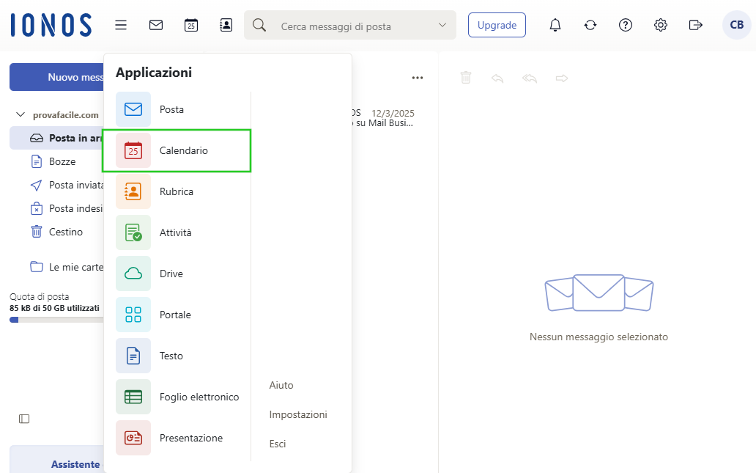The width and height of the screenshot is (756, 473).
Task: Open the hamburger applications menu icon
Action: point(121,25)
